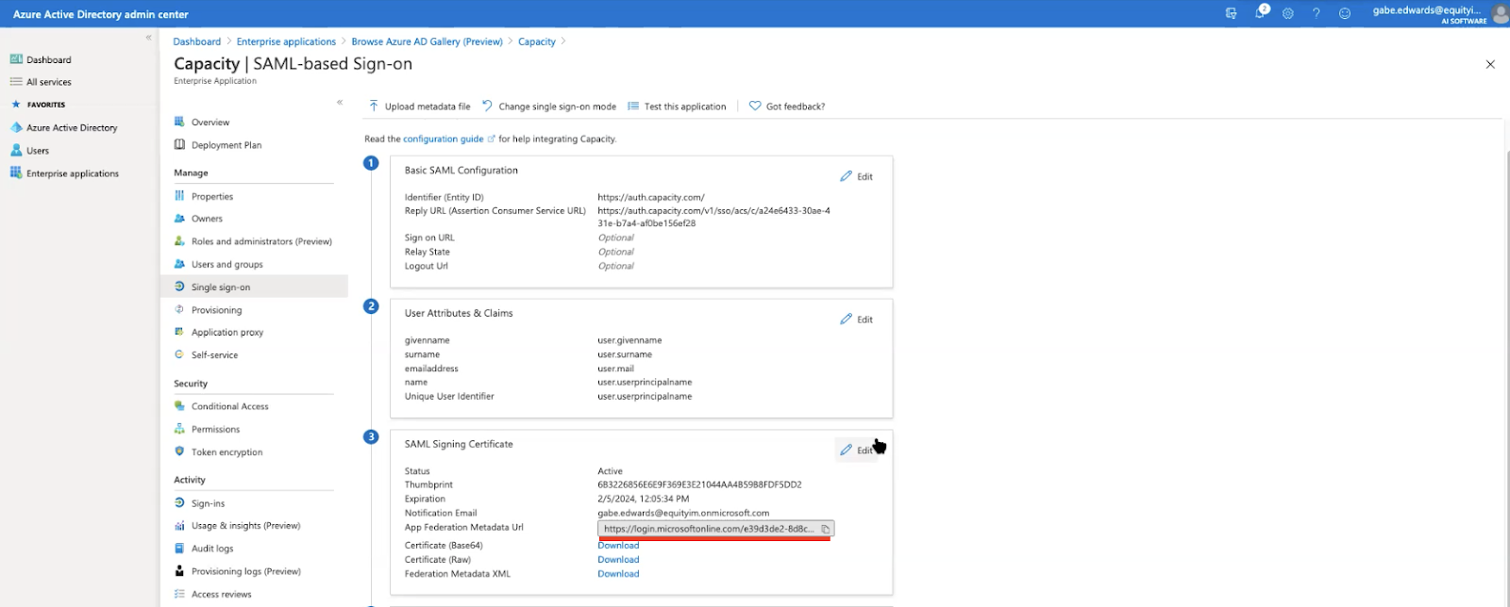Open the notifications bell icon

[x=1260, y=13]
